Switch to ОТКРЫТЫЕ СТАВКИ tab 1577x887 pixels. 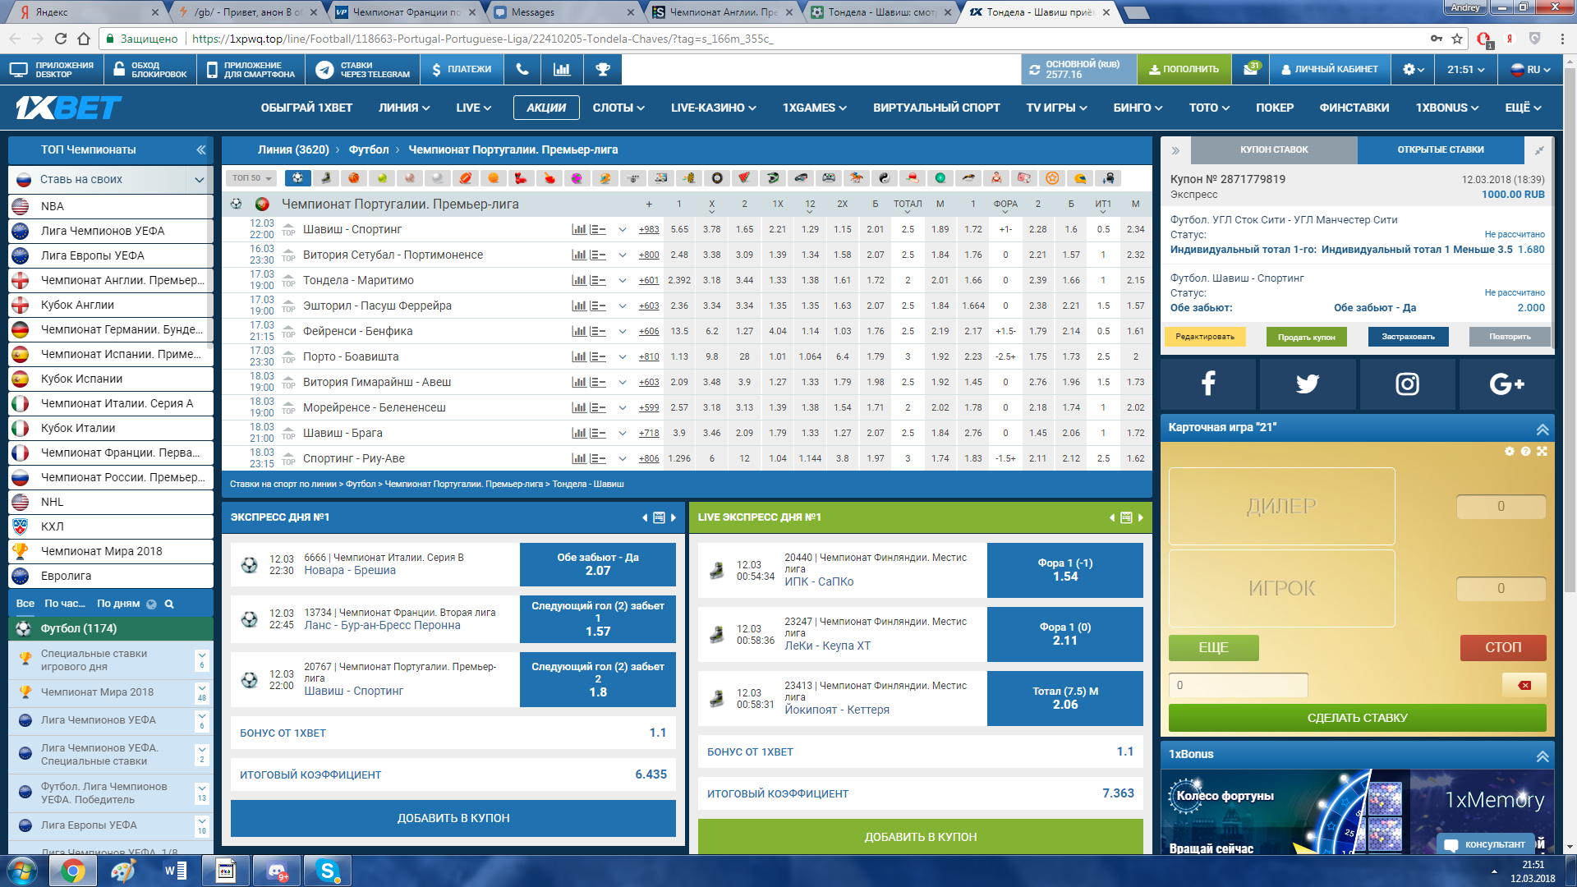tap(1440, 149)
